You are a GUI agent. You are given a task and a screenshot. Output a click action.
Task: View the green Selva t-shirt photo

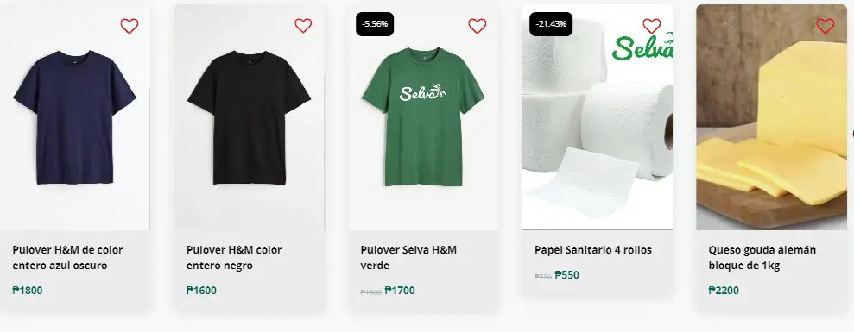(423, 117)
